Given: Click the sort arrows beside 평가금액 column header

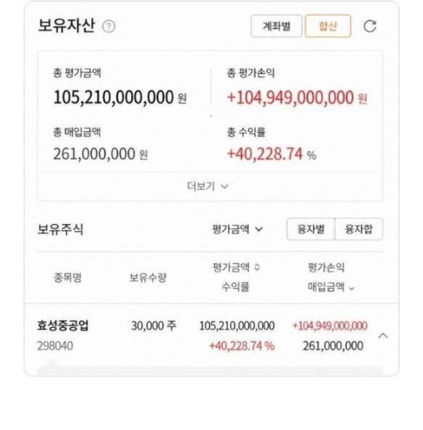Looking at the screenshot, I should [257, 269].
